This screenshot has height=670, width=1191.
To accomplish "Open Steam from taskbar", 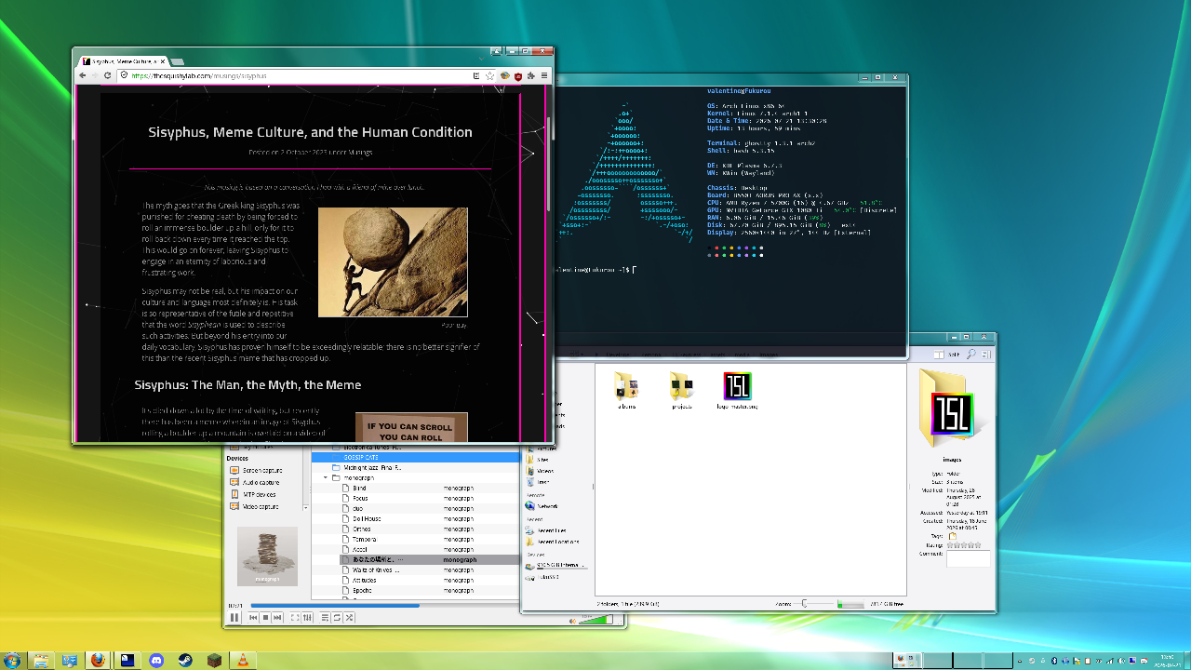I will (184, 660).
